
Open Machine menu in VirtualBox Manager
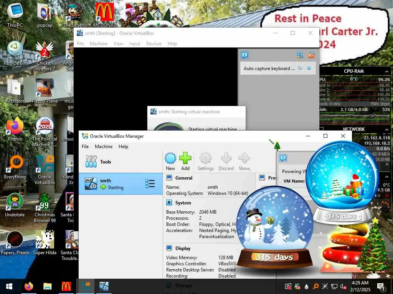[104, 147]
